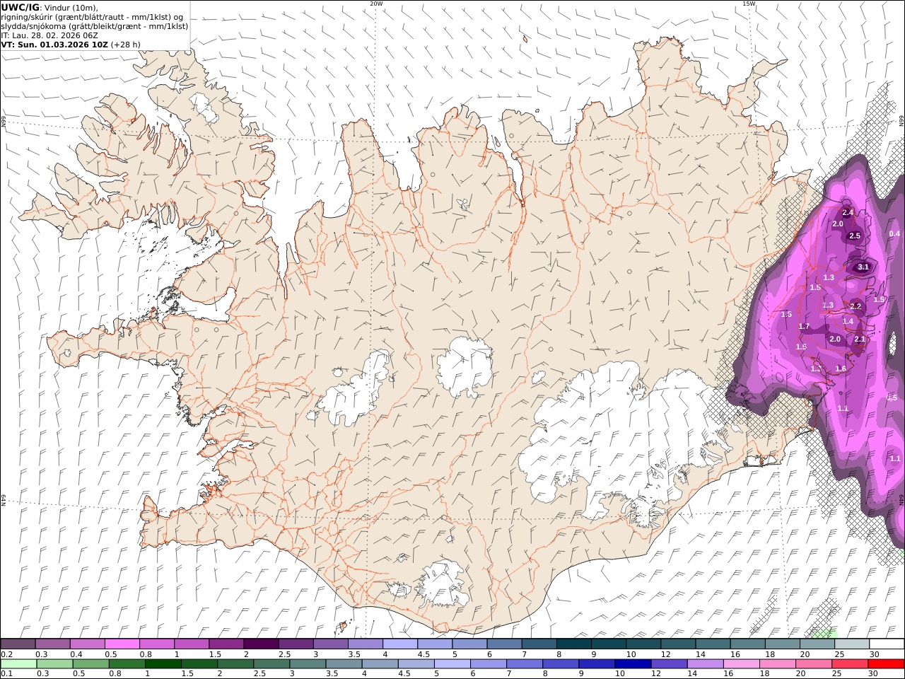
Task: Click the medium purple 3–3.5 snow legend swatch
Action: 331,644
